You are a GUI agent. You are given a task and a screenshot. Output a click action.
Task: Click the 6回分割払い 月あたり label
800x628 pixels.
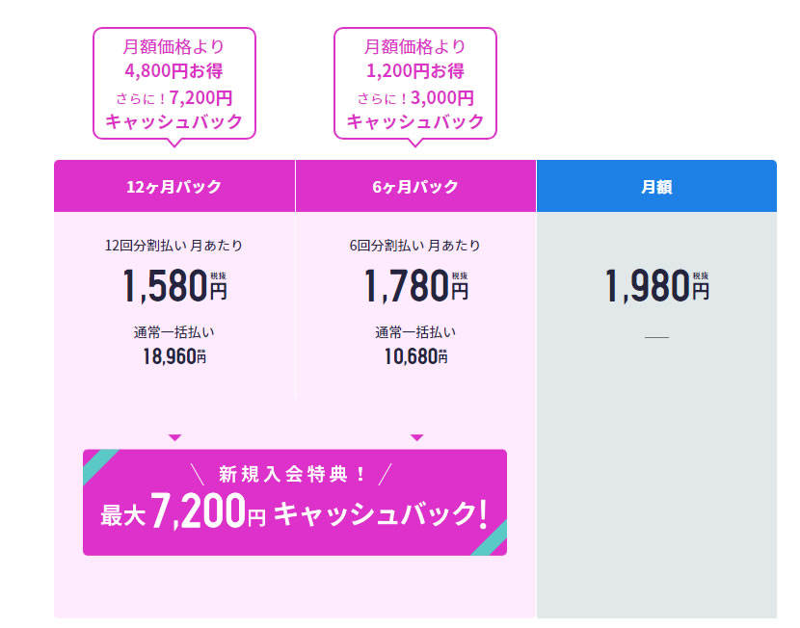(414, 246)
